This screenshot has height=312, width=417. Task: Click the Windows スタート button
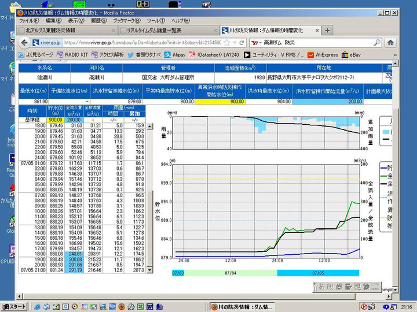tap(14, 306)
